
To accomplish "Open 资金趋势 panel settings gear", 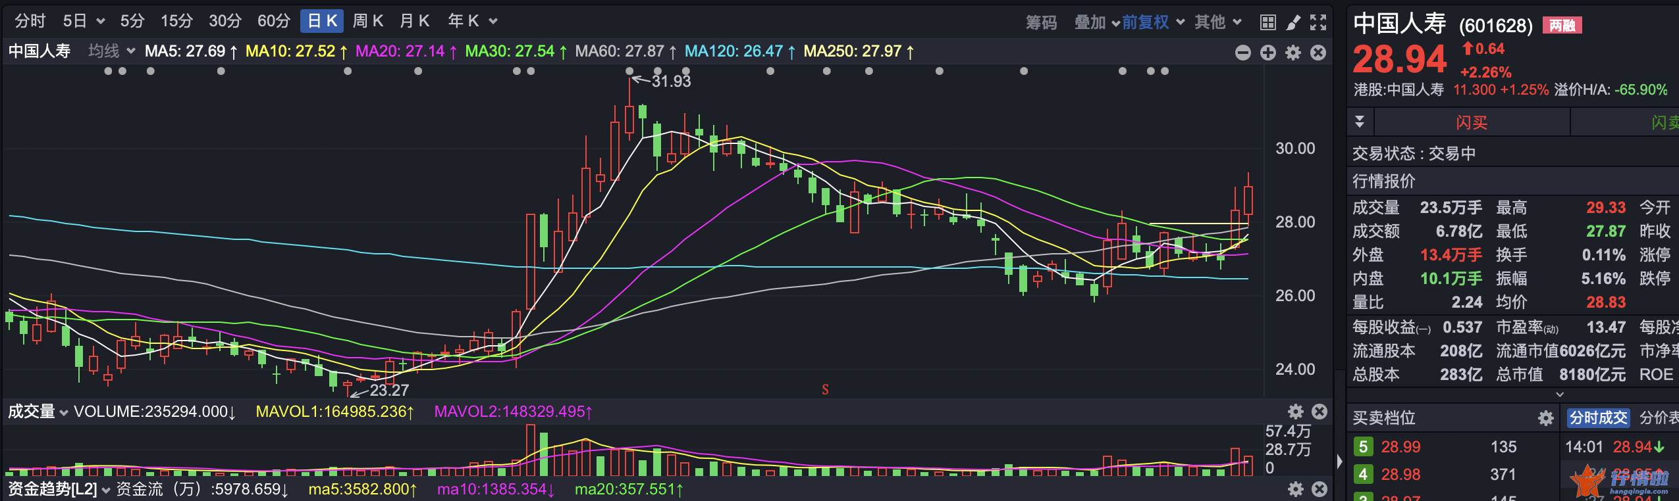I will coord(1296,489).
